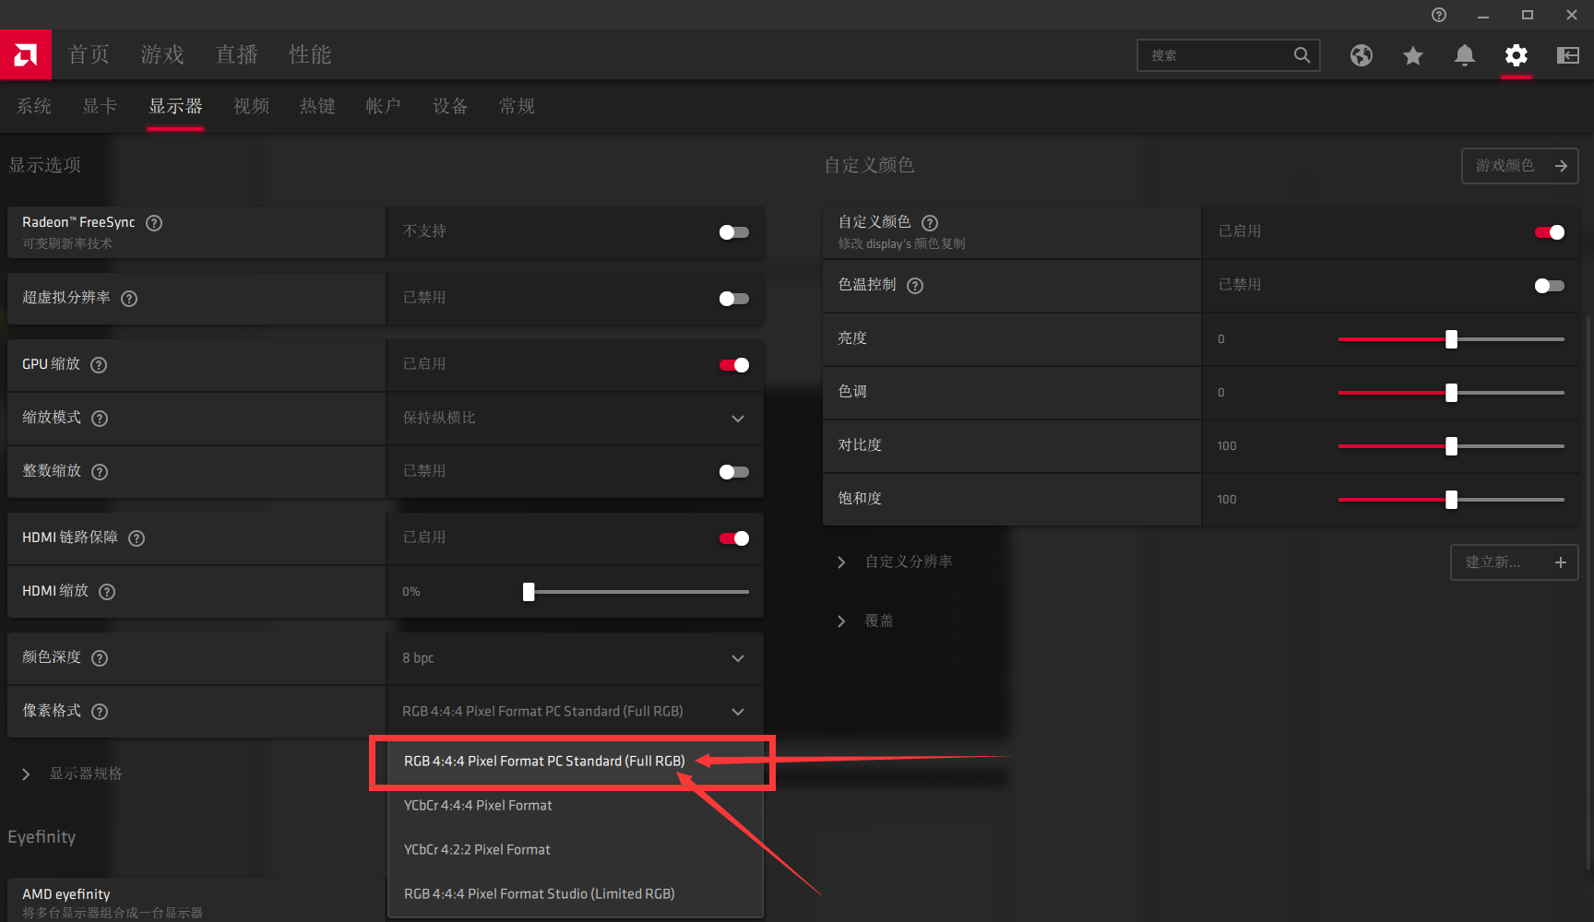Show help for 整数缩放
This screenshot has height=922, width=1594.
[x=100, y=472]
